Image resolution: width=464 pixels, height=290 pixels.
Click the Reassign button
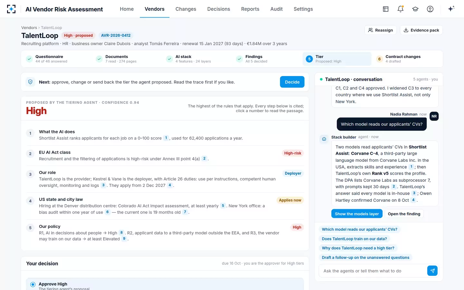381,30
